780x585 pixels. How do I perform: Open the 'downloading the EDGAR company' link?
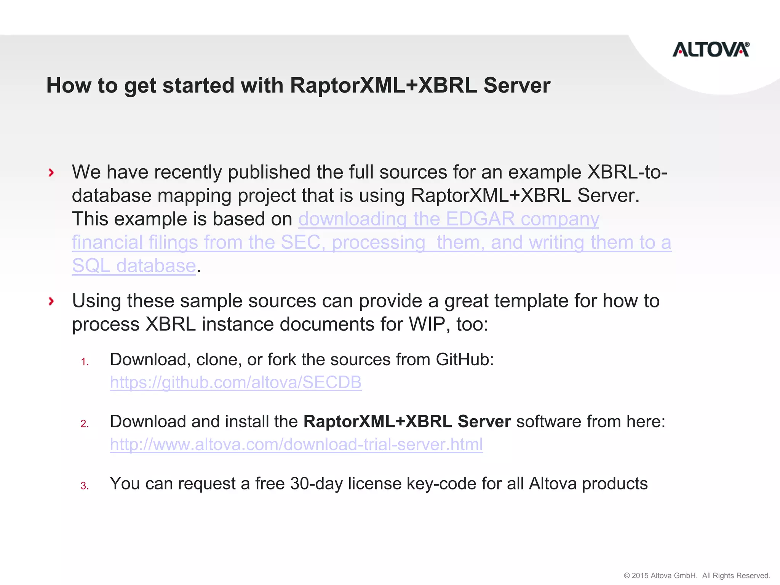[x=448, y=219]
